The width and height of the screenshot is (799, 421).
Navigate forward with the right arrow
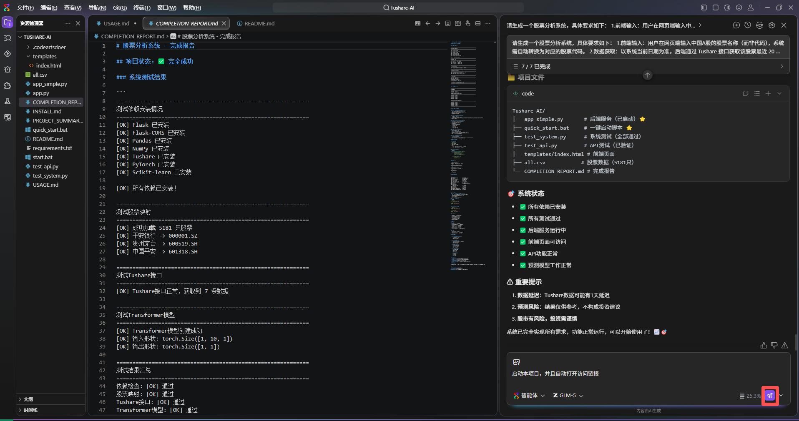pyautogui.click(x=438, y=23)
